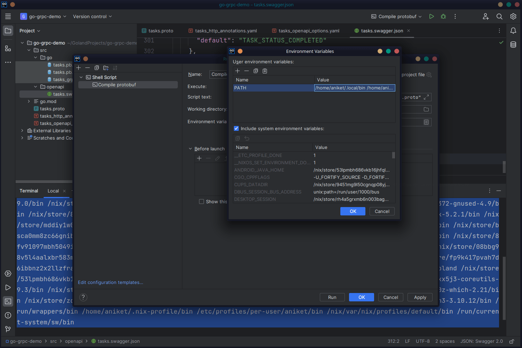The width and height of the screenshot is (522, 348).
Task: Start the debugger from the toolbar
Action: coord(443,16)
